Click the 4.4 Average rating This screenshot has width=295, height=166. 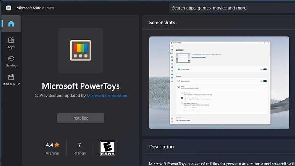coord(52,148)
